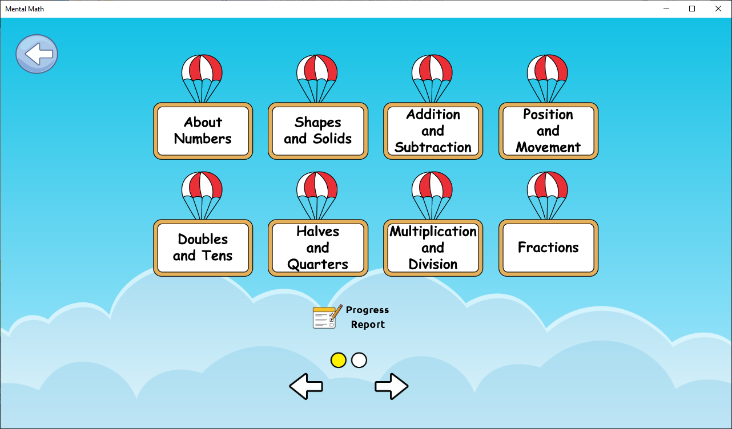Viewport: 732px width, 429px height.
Task: Go to next page with right arrow
Action: click(392, 386)
